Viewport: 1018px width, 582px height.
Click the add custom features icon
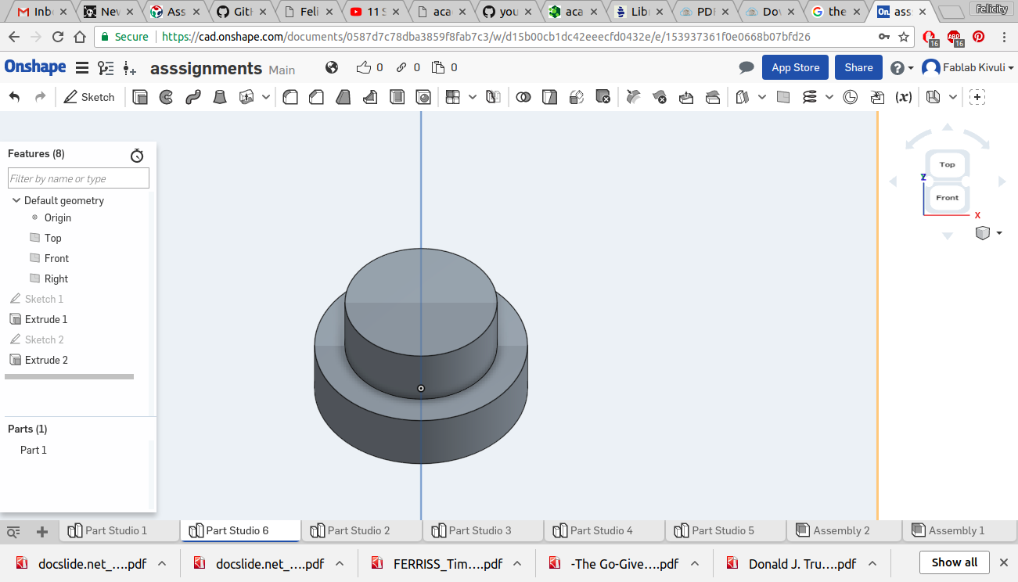pos(977,97)
